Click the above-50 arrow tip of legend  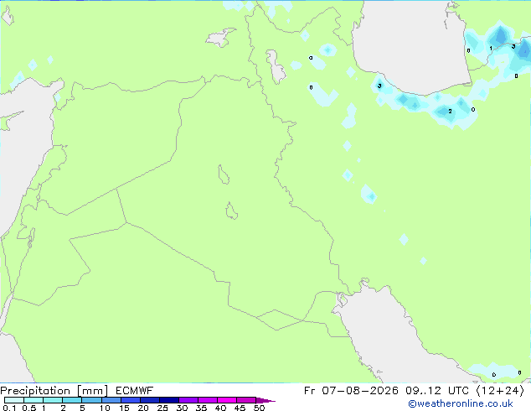pyautogui.click(x=265, y=400)
